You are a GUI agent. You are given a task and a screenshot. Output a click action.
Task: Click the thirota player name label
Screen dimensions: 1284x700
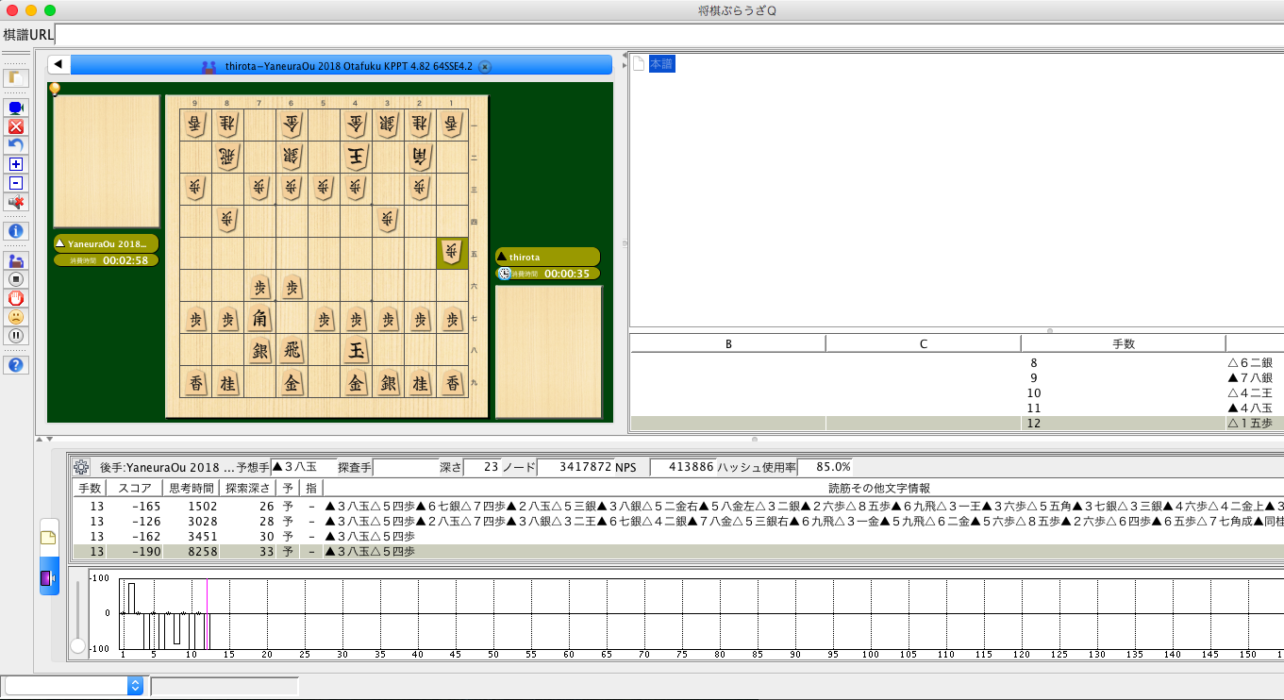pyautogui.click(x=547, y=257)
